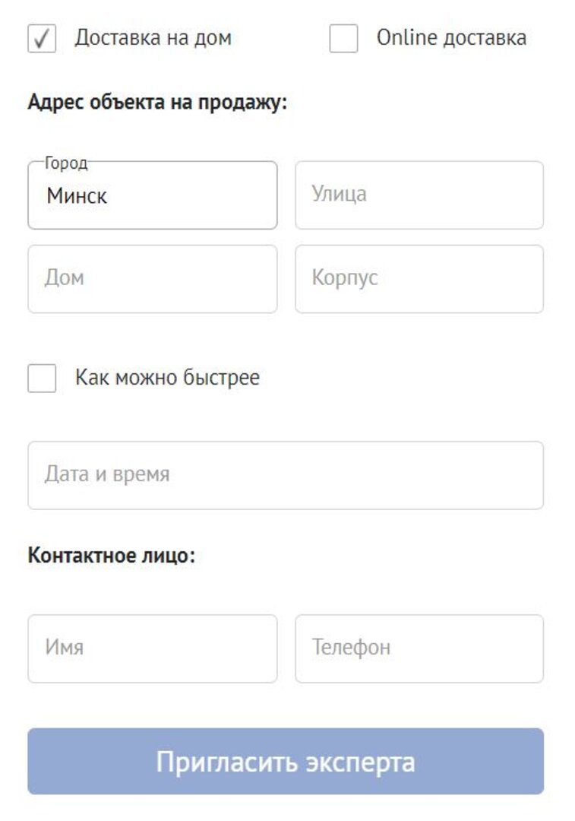Click the "Как можно быстрее" label text
575x821 pixels.
coord(167,378)
